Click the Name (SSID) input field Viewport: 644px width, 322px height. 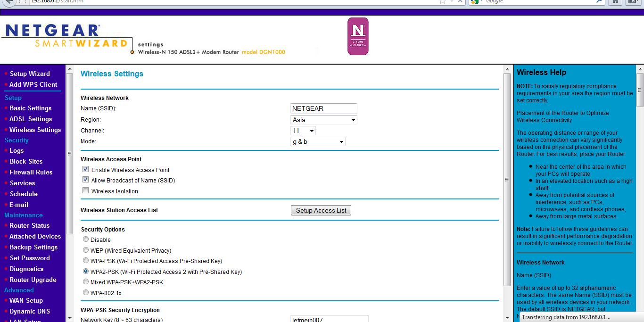pyautogui.click(x=324, y=108)
